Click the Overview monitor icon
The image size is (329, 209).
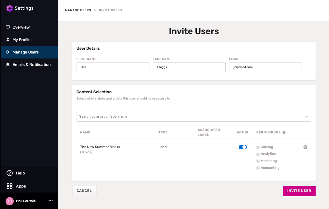[8, 27]
